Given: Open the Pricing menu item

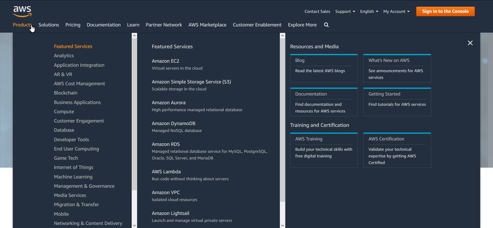Looking at the screenshot, I should [x=73, y=25].
